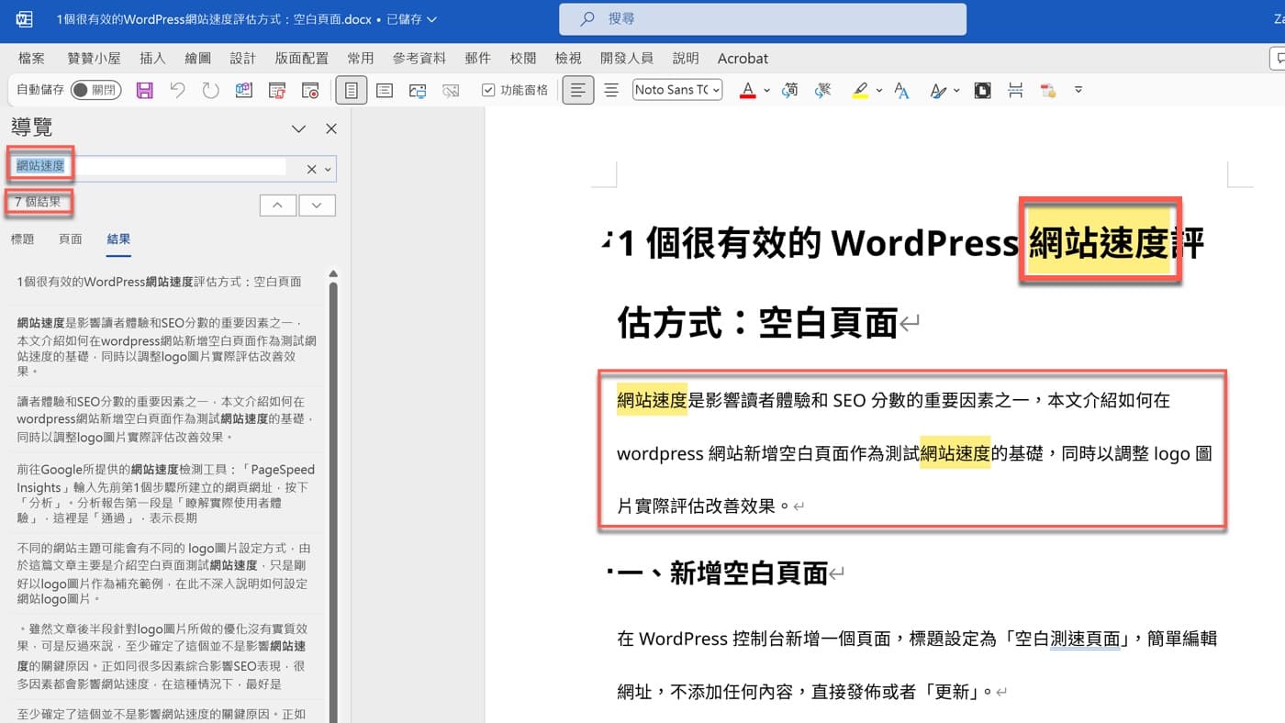Open the 檢視 ribbon tab
The width and height of the screenshot is (1285, 723).
(x=568, y=58)
